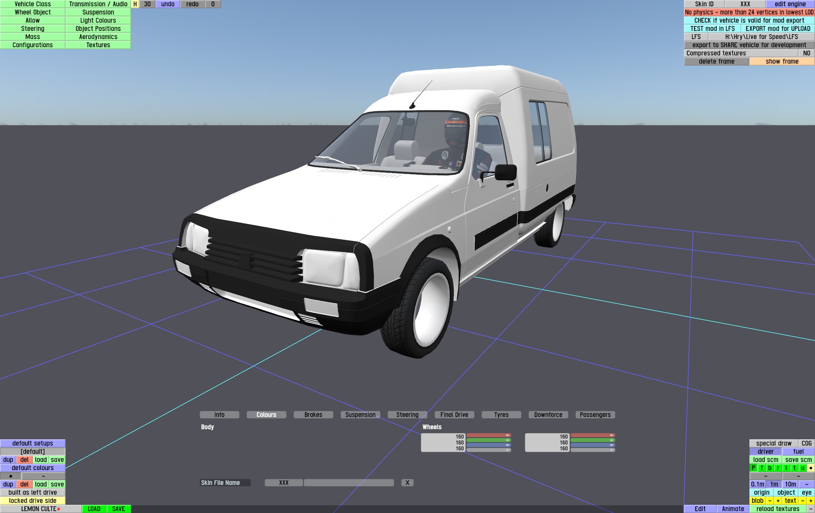Click EXPORT mod for UPLOAD
815x513 pixels.
[777, 29]
